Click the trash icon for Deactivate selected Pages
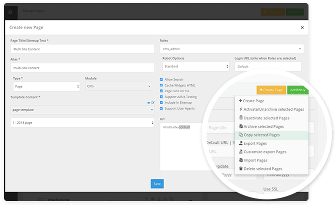This screenshot has width=336, height=207. [x=240, y=118]
